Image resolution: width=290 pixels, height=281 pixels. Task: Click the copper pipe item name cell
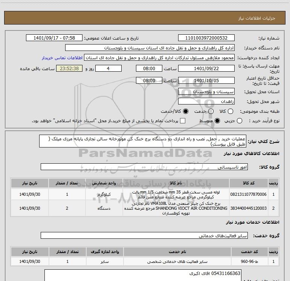[x=176, y=195]
